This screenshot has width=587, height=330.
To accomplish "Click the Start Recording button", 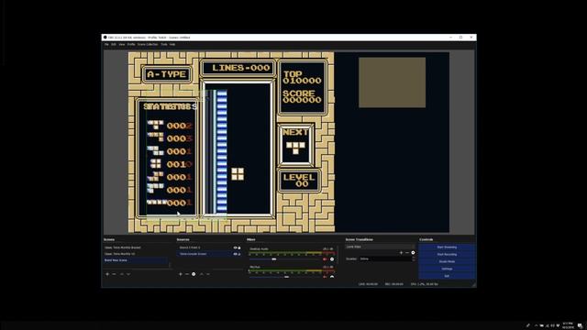I will click(447, 255).
